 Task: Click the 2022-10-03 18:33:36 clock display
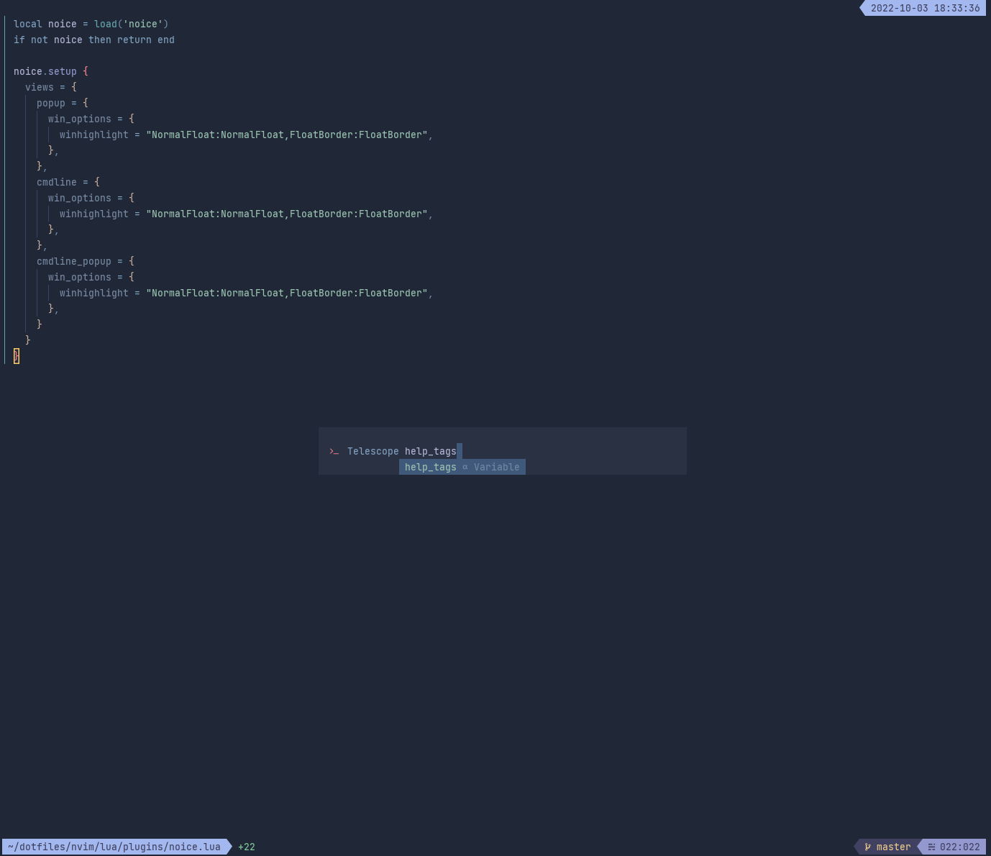(x=925, y=8)
